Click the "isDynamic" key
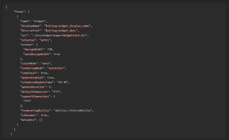 (29, 115)
